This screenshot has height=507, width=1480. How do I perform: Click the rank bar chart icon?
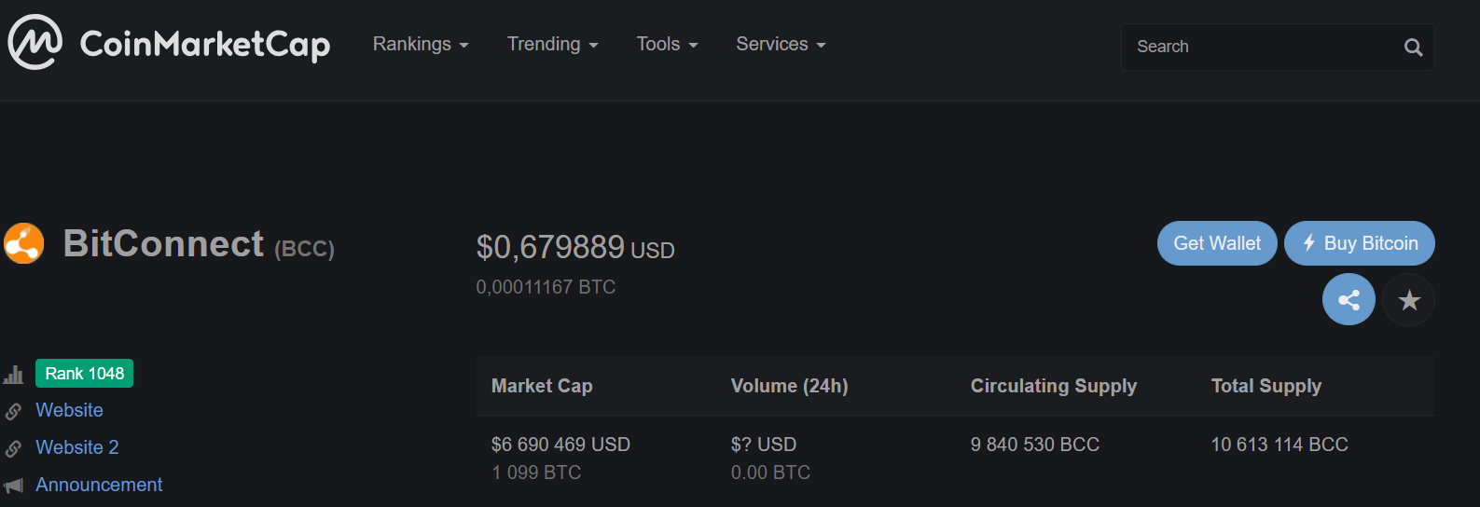[x=13, y=375]
